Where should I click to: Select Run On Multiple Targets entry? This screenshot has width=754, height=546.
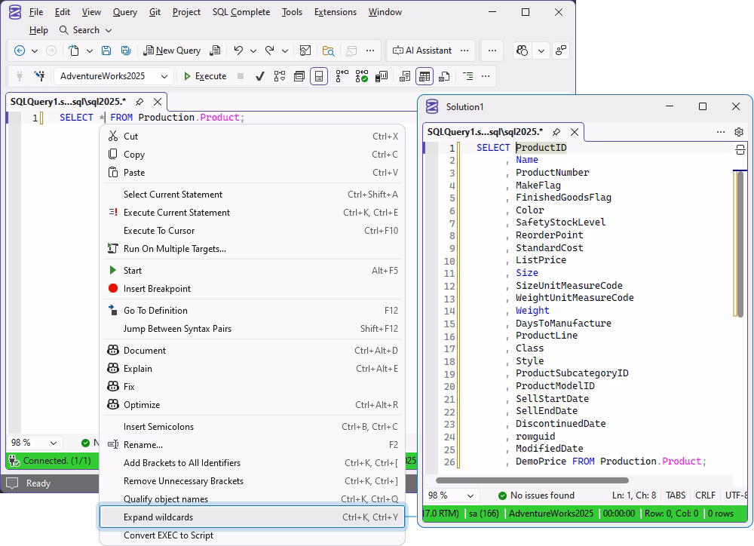click(253, 249)
